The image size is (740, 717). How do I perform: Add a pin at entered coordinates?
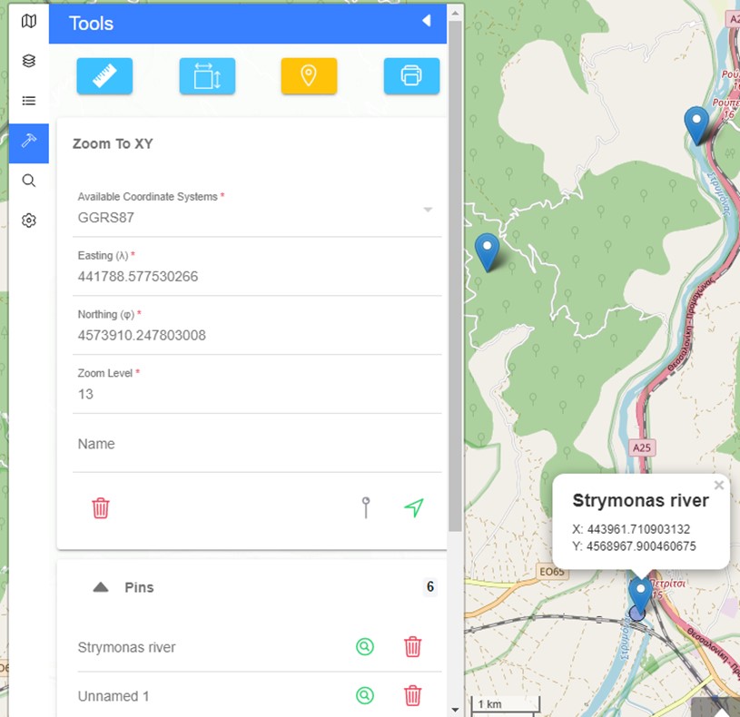(366, 508)
